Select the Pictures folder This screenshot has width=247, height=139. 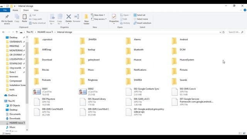click(x=179, y=71)
